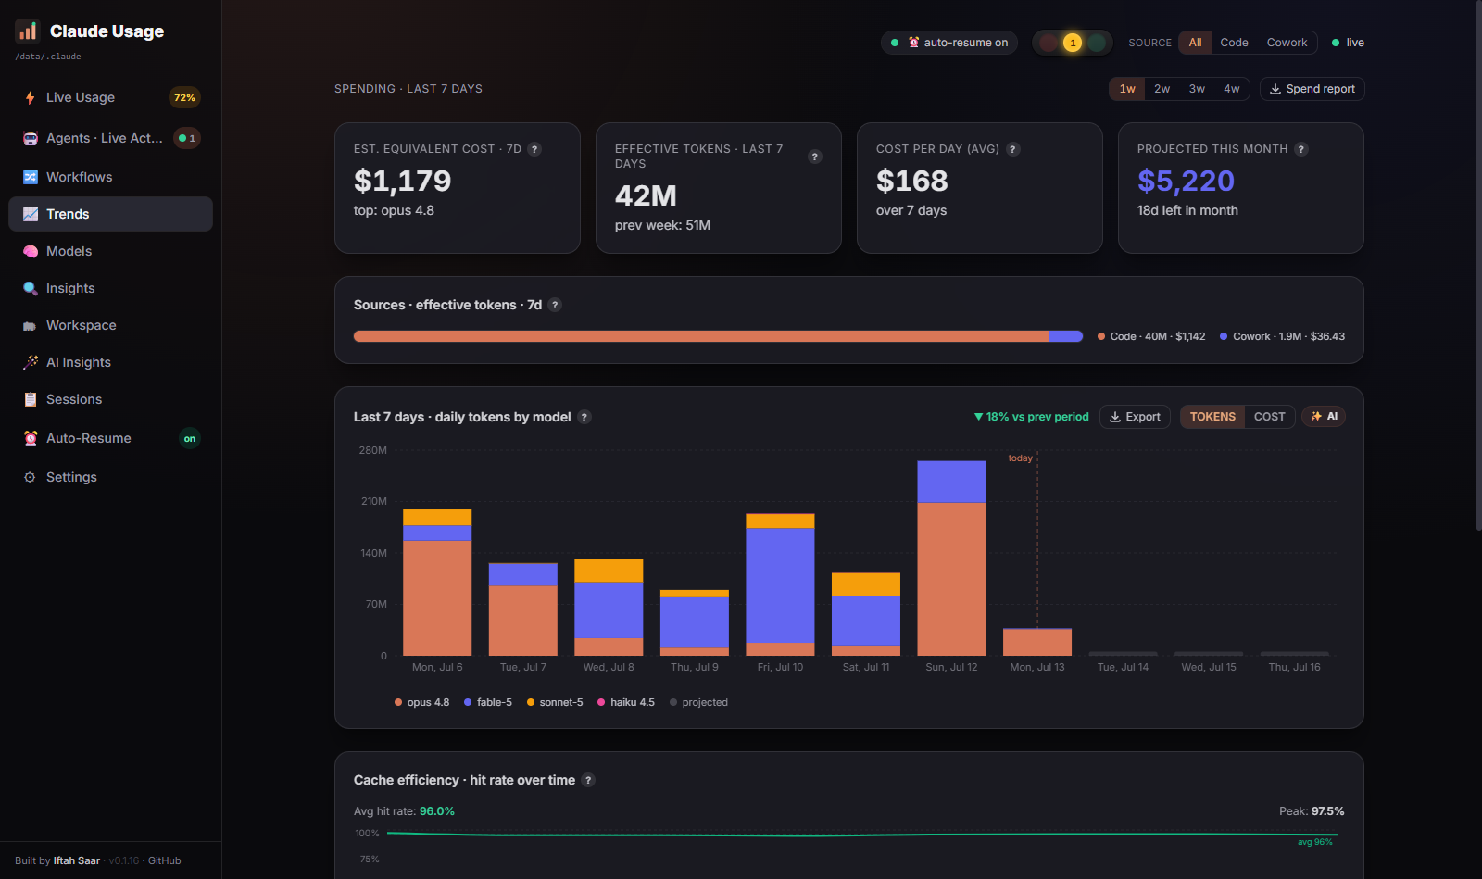Image resolution: width=1482 pixels, height=879 pixels.
Task: Click help icon next to Cache efficiency
Action: point(588,780)
